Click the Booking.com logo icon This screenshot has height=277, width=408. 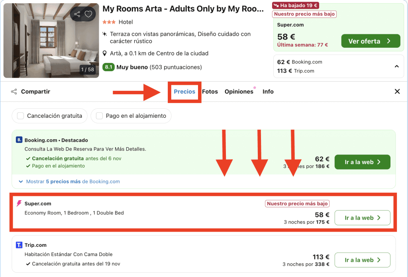19,140
